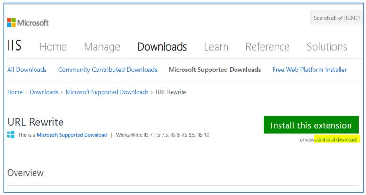Image resolution: width=366 pixels, height=195 pixels.
Task: Open the additional downloads link
Action: coord(336,140)
